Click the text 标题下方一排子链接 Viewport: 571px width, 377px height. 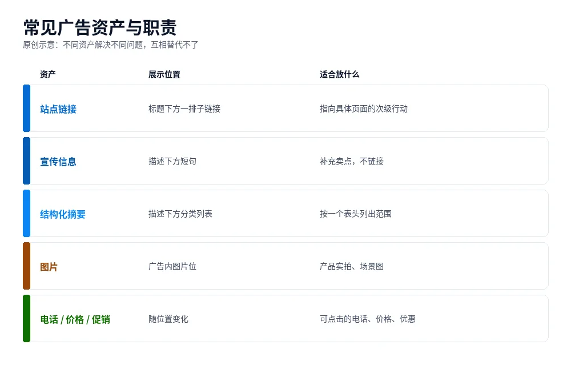click(x=184, y=109)
